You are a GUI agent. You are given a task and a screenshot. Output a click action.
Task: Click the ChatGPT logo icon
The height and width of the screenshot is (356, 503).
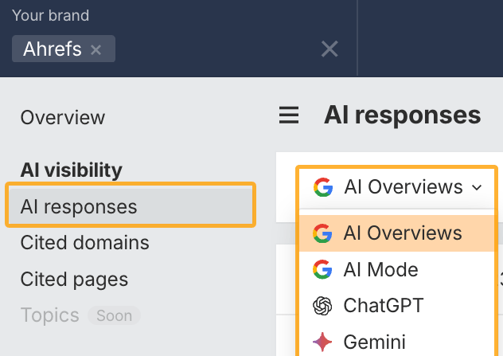[x=322, y=306]
